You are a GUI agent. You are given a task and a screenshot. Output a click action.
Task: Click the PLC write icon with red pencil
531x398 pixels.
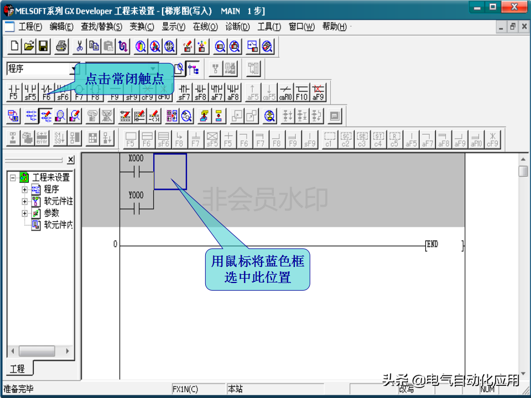[x=188, y=46]
